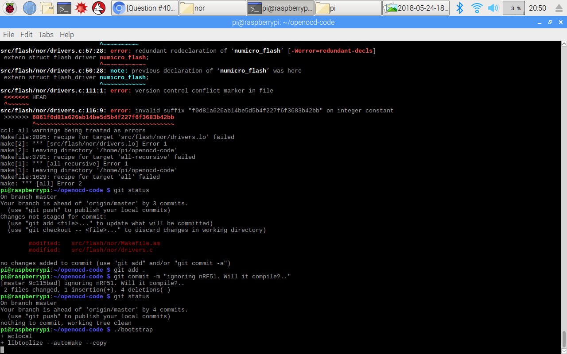Click the CPU usage monitor showing 3 %

(x=513, y=8)
